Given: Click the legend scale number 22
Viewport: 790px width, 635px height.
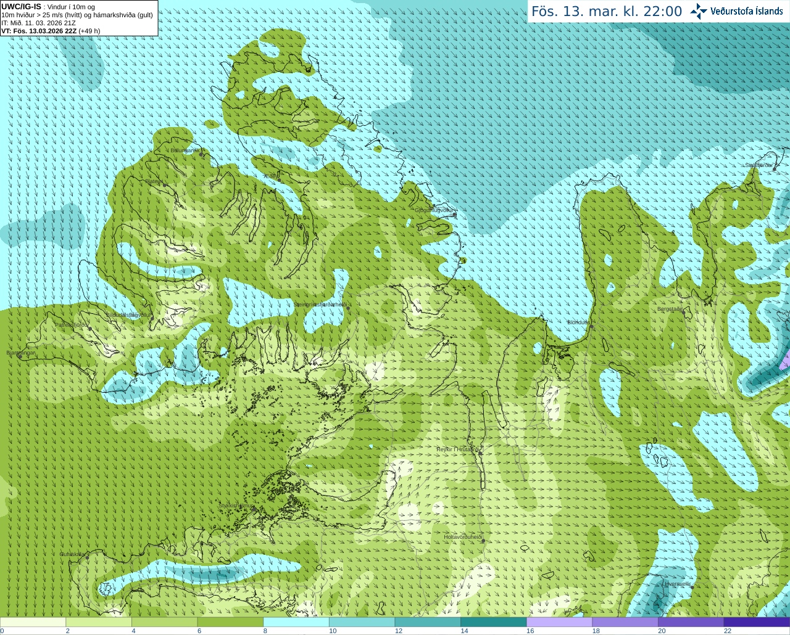Looking at the screenshot, I should (x=728, y=631).
